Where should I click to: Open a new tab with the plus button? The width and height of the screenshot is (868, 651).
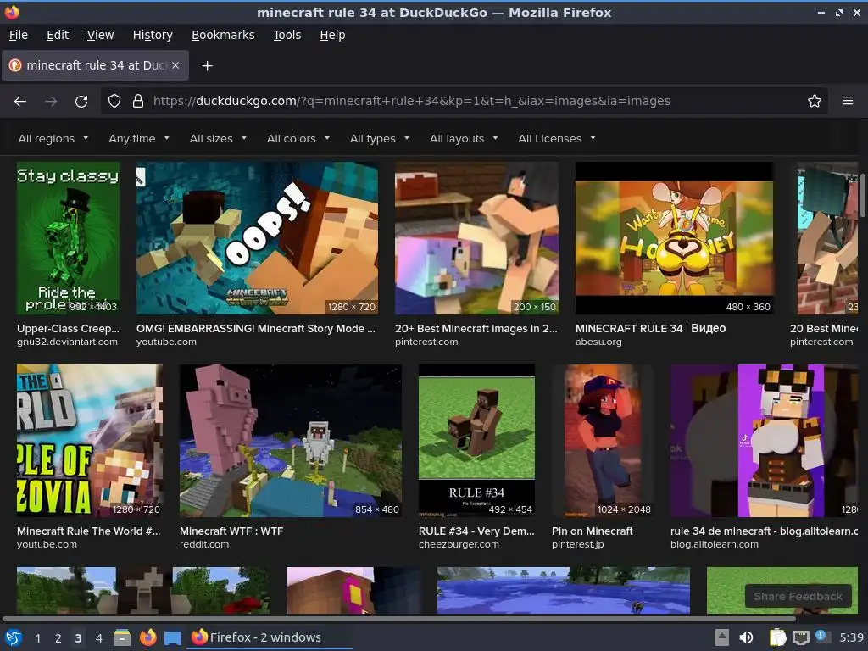[x=207, y=66]
